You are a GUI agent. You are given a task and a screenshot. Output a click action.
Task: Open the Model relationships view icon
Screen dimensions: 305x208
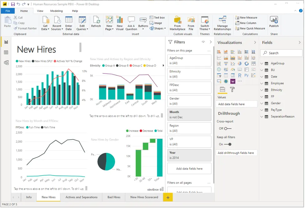coord(6,63)
